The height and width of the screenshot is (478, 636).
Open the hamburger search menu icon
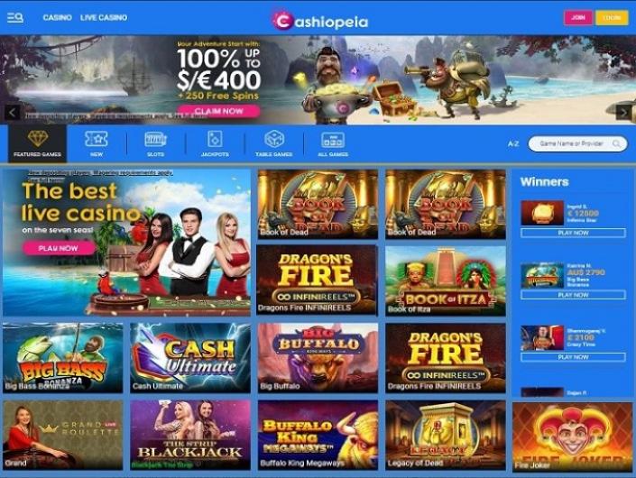15,18
